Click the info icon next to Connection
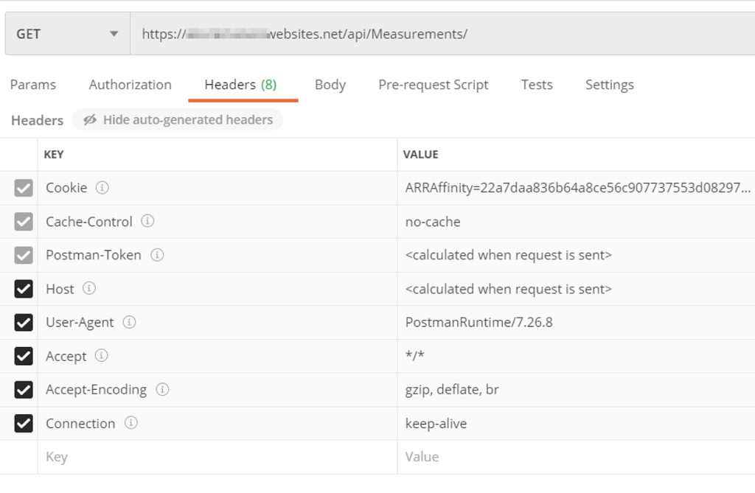 coord(133,424)
